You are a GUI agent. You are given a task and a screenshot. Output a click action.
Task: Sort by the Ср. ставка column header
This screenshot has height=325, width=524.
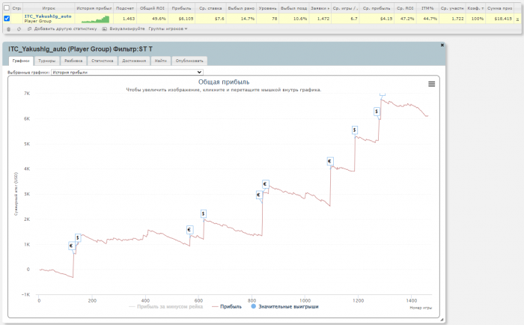[x=210, y=8]
